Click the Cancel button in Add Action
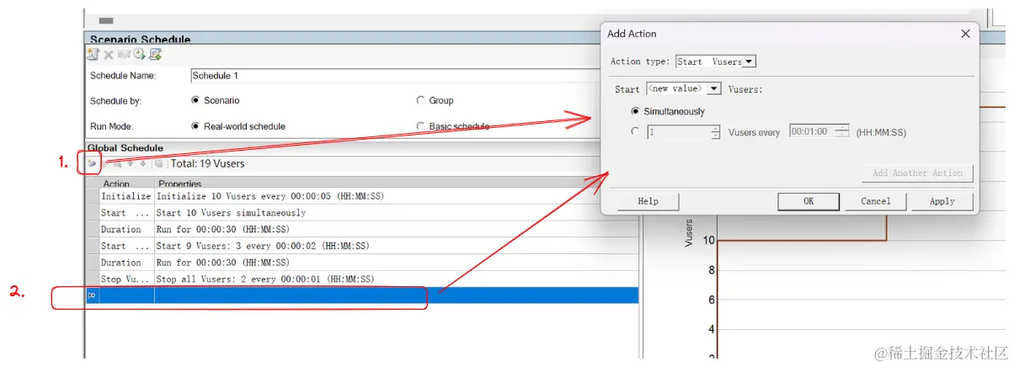 point(876,201)
